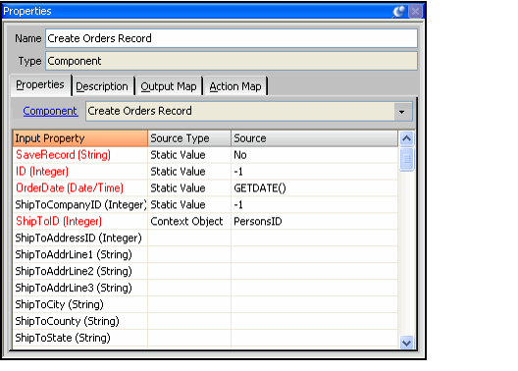Viewport: 518px width, 371px height.
Task: Click Source Type cell for ShipToCompanyID
Action: click(189, 205)
